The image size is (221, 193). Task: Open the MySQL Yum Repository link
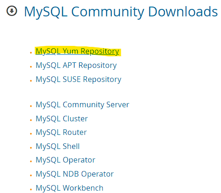(x=77, y=51)
